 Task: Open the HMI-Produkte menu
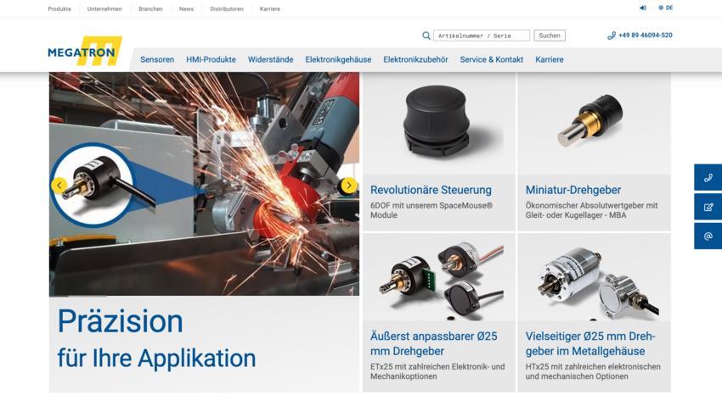click(x=211, y=59)
